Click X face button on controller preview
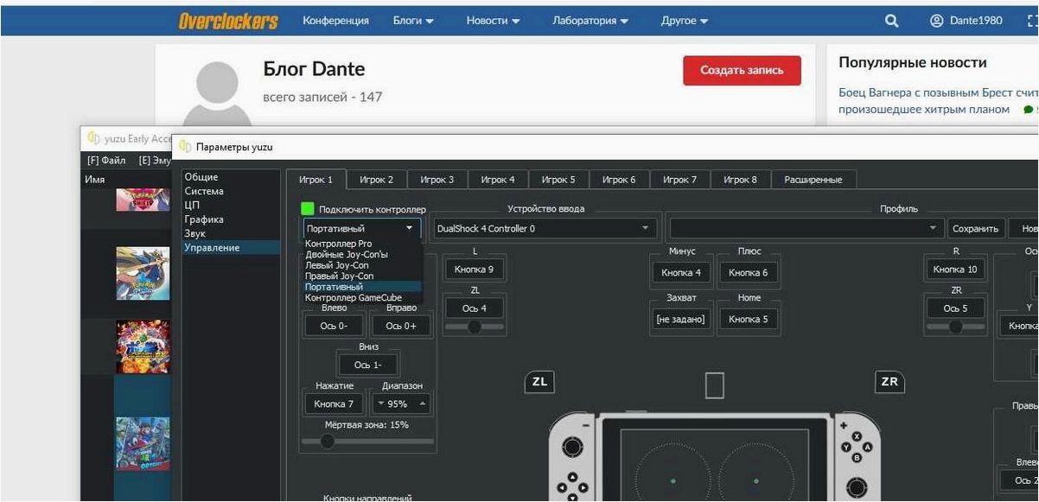The image size is (1039, 502). pyautogui.click(x=857, y=436)
